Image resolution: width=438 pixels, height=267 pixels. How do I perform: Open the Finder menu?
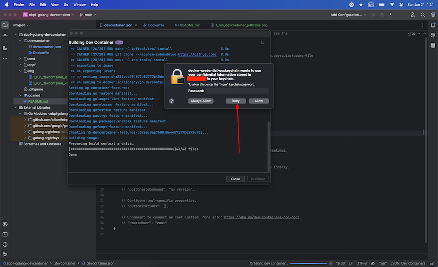click(19, 5)
